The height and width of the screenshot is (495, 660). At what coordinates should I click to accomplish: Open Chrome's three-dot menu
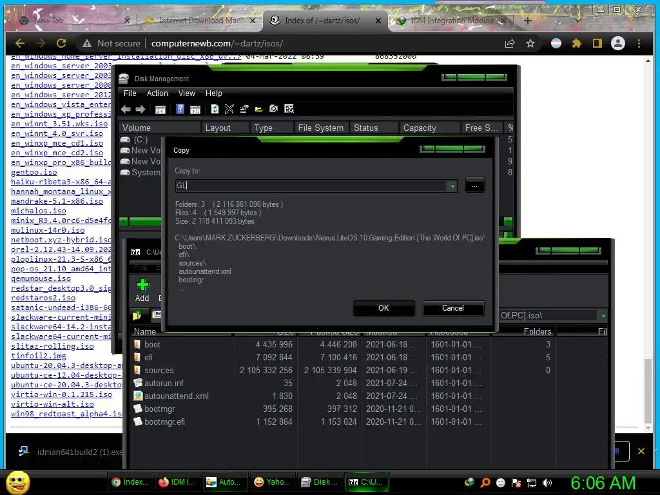[x=639, y=43]
